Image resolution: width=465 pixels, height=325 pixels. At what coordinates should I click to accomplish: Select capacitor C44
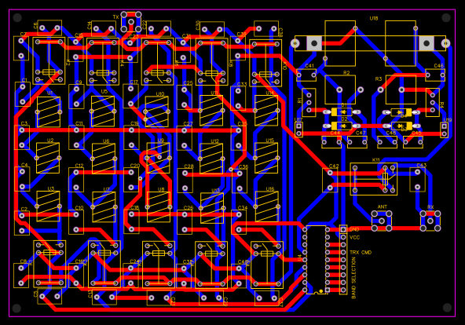click(x=331, y=142)
